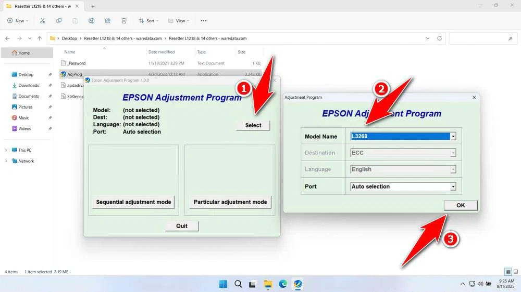Click the network icon in system tray
Image resolution: width=521 pixels, height=292 pixels.
[x=472, y=284]
